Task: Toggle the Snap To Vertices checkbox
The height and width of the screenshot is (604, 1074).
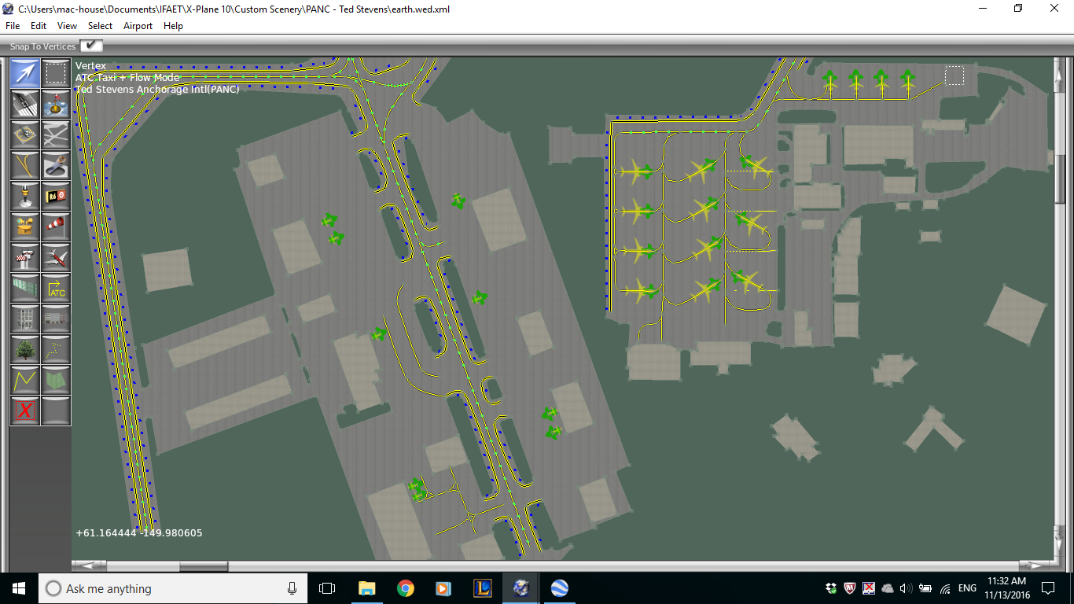Action: click(92, 46)
